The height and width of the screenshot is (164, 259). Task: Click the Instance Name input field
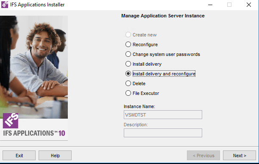click(x=163, y=114)
